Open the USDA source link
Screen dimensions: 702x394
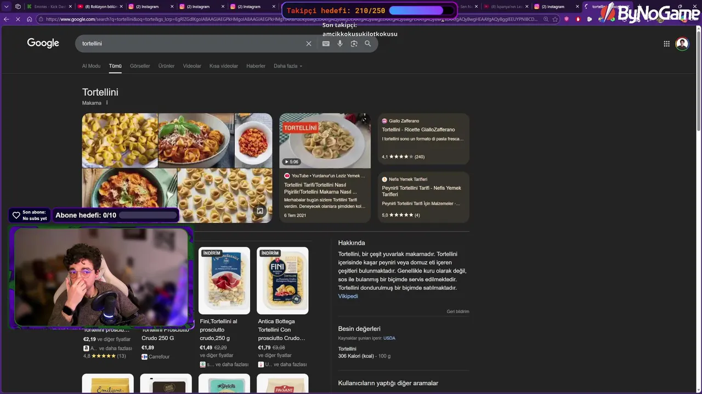389,338
